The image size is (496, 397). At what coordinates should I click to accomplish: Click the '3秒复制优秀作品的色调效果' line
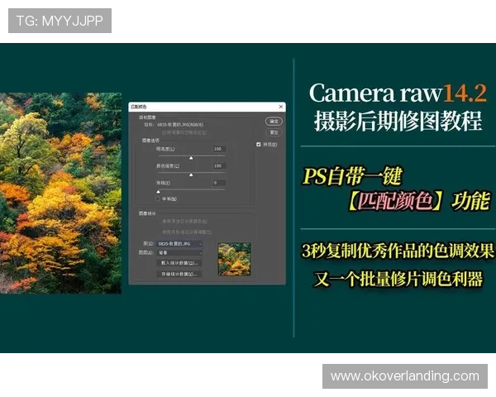tap(398, 251)
